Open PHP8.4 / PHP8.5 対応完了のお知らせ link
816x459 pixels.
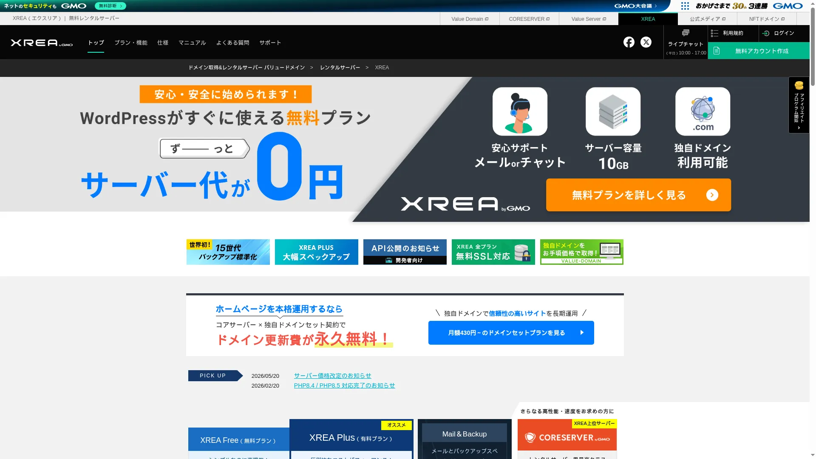point(344,385)
